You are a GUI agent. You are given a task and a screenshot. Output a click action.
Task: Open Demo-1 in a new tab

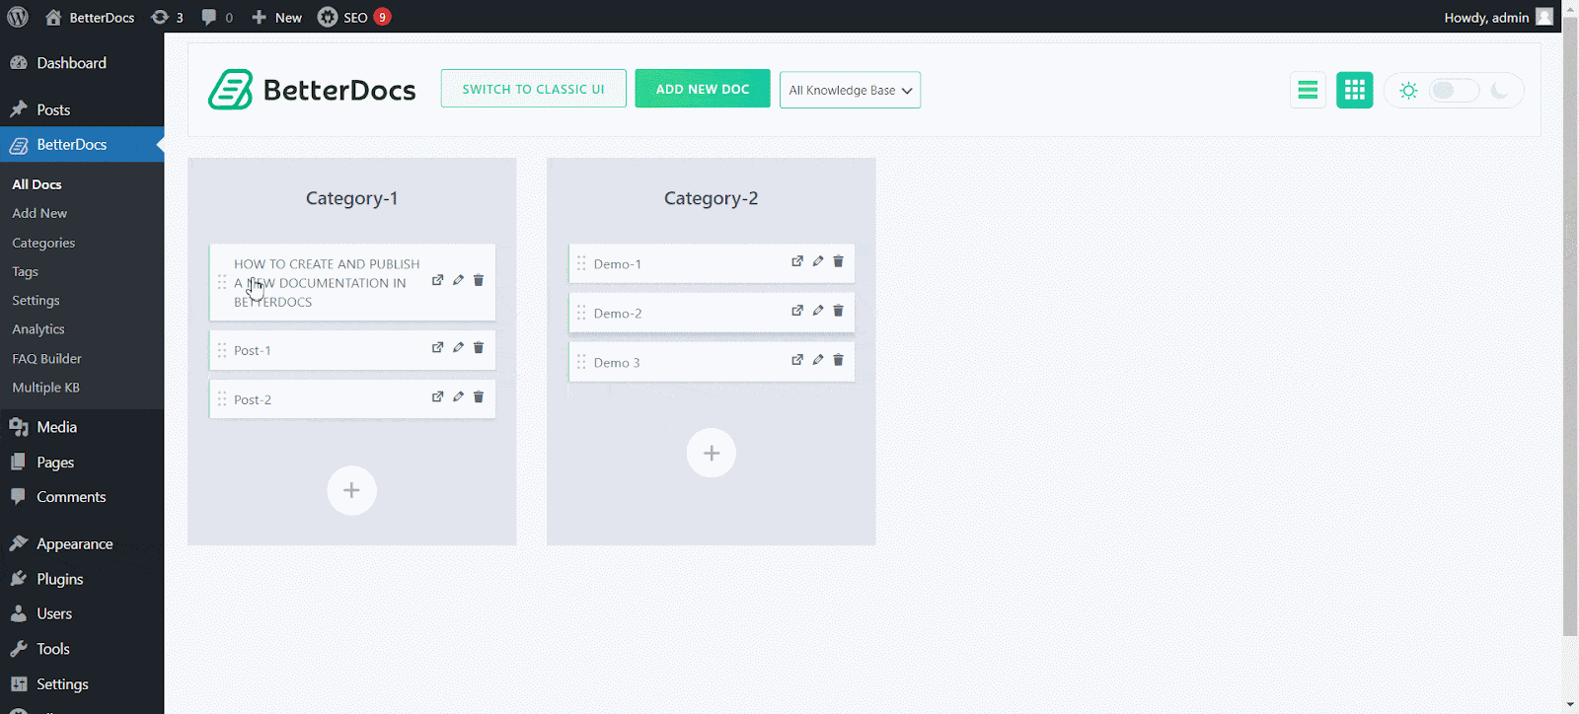(x=797, y=261)
